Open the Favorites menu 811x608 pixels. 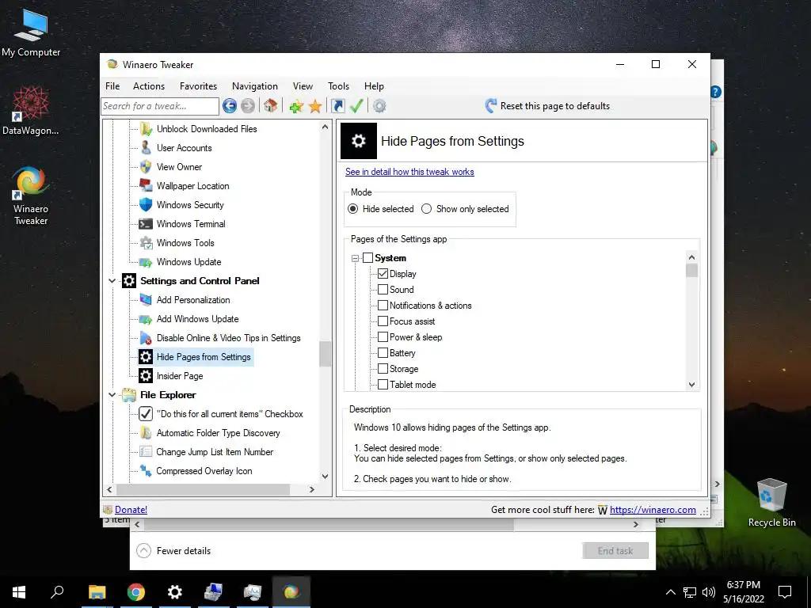198,86
